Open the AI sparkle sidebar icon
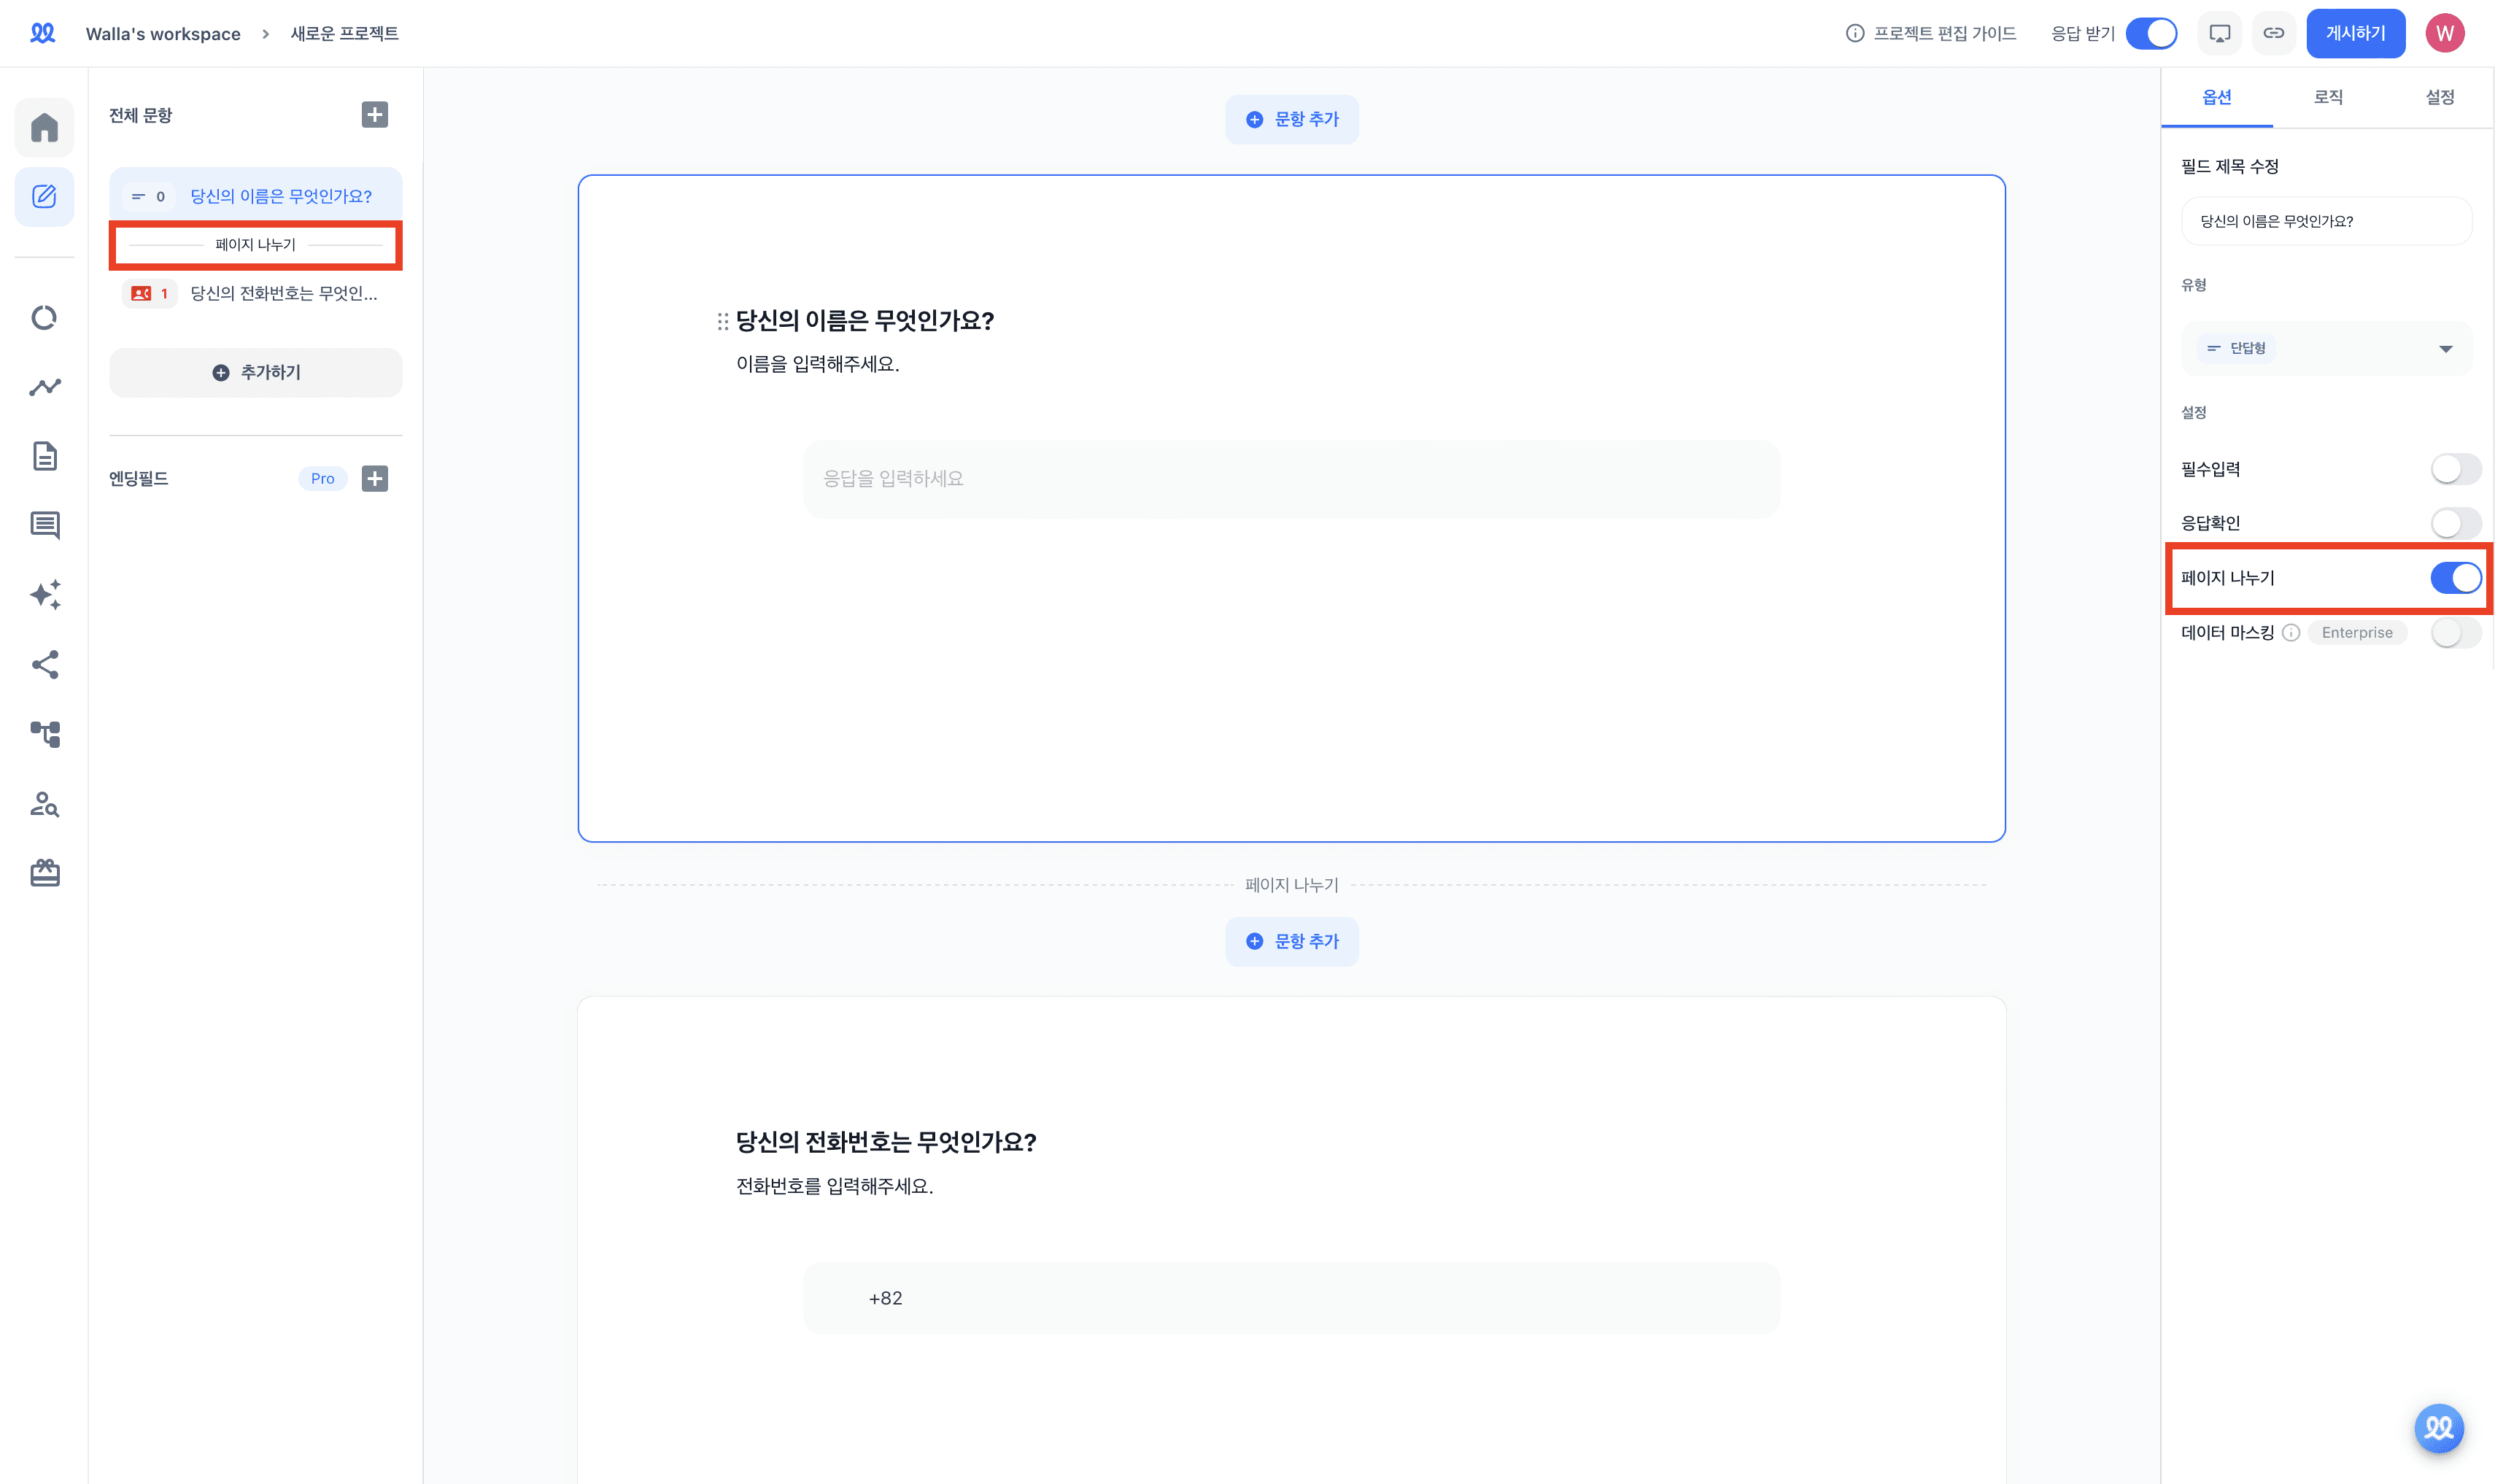The image size is (2495, 1484). click(44, 595)
